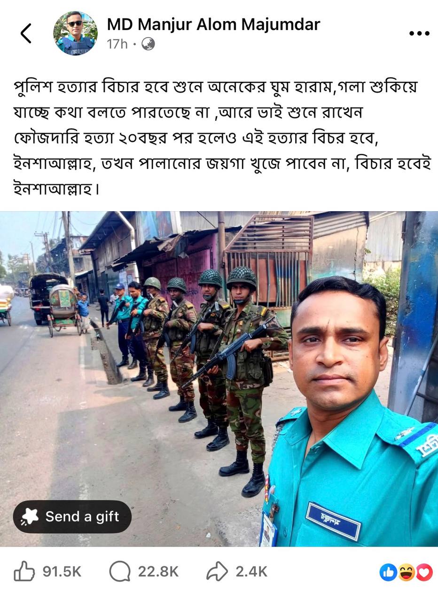Open the 91.5K likes count
438x602 pixels.
point(62,572)
